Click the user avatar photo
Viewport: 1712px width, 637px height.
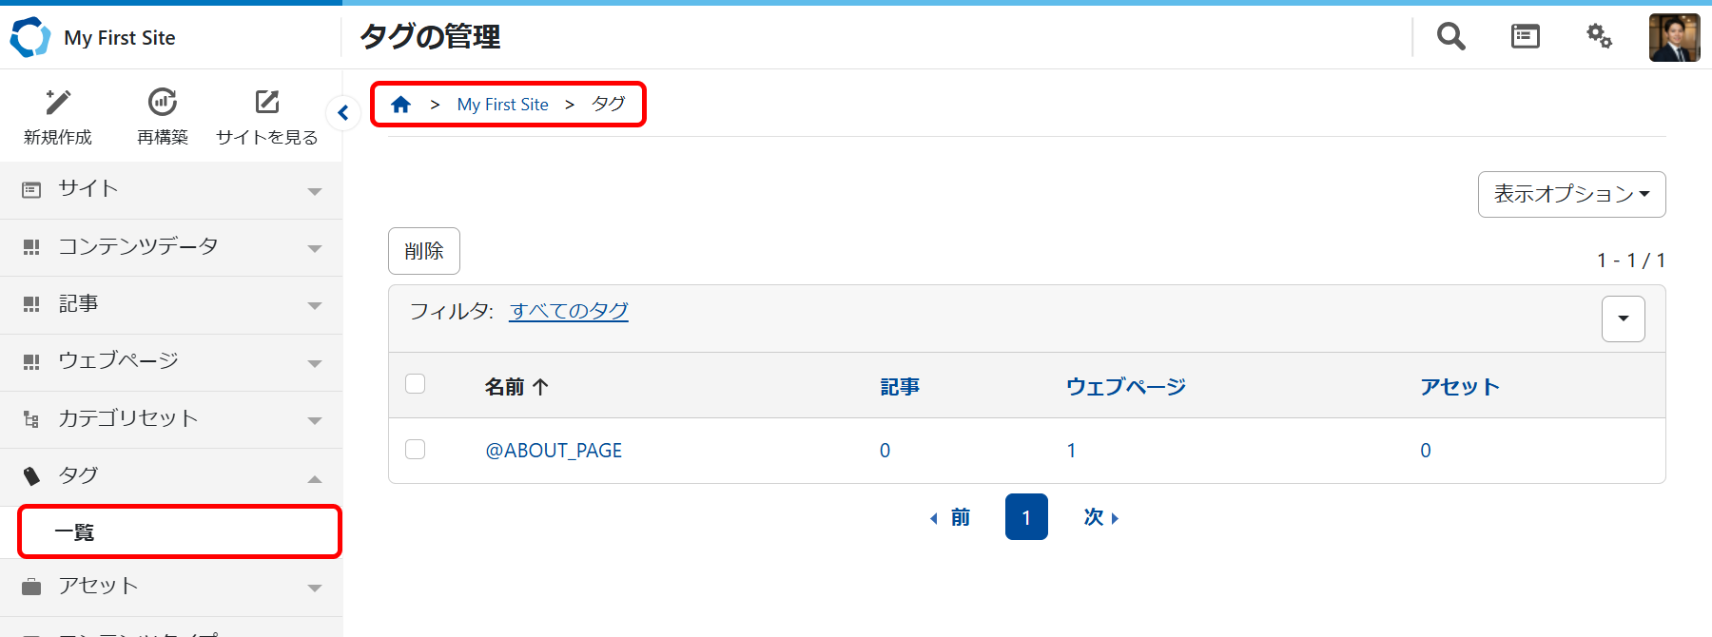(1675, 37)
